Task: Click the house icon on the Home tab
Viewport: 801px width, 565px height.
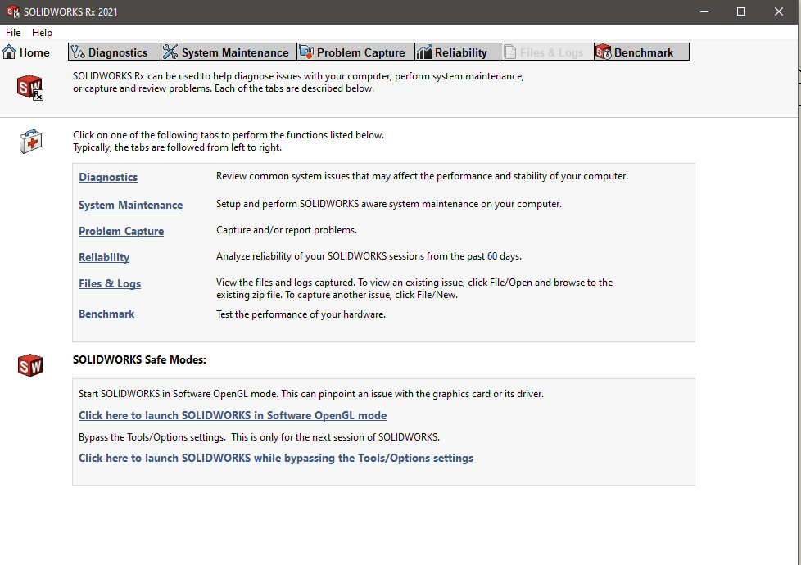Action: 9,52
